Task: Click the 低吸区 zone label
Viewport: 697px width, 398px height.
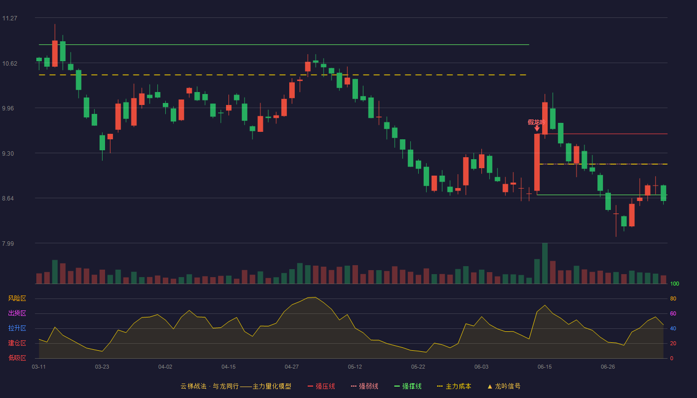Action: click(x=17, y=358)
